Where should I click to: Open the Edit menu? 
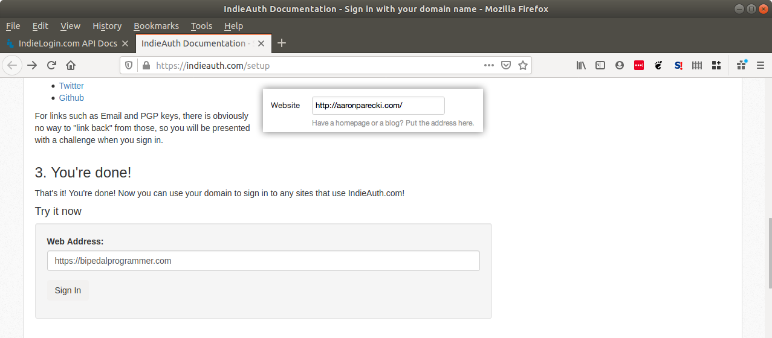coord(41,26)
